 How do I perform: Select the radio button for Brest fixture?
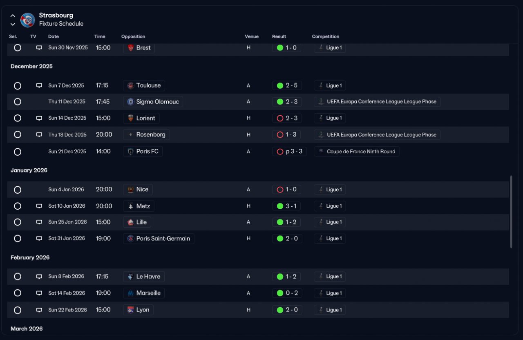pyautogui.click(x=18, y=47)
